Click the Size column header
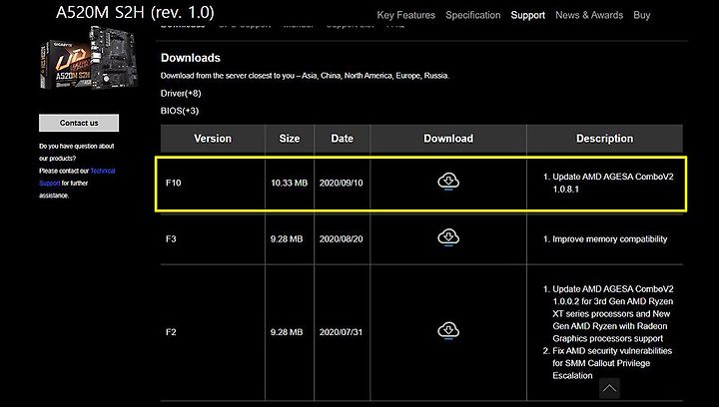The image size is (719, 407). (x=290, y=139)
